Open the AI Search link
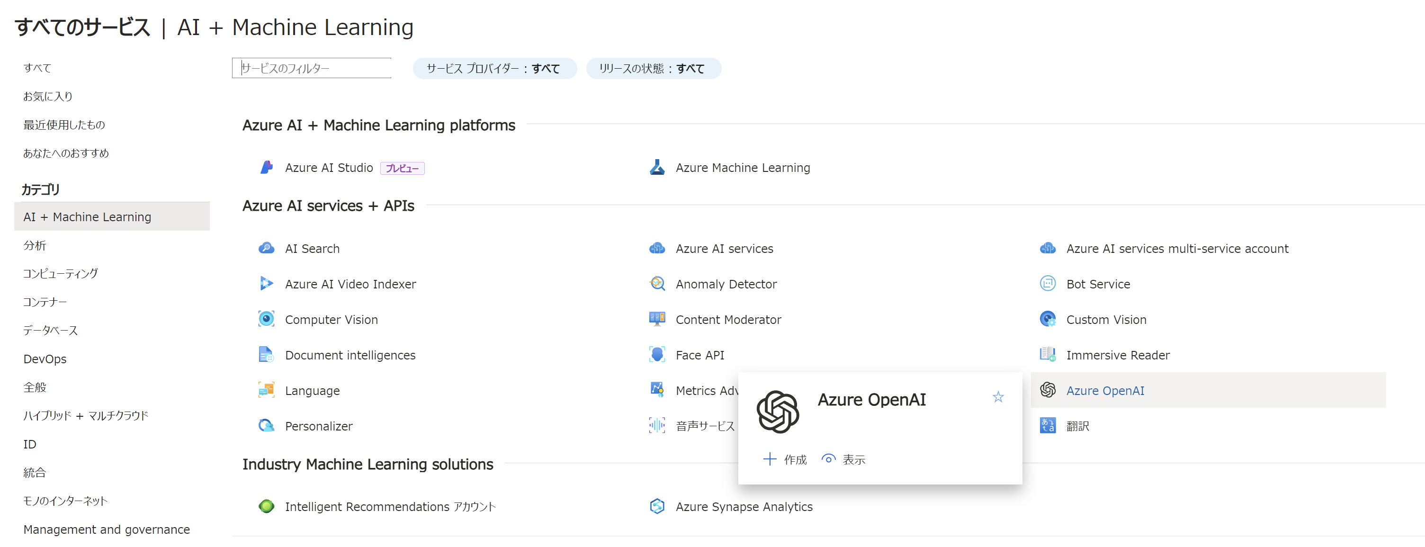This screenshot has width=1425, height=547. tap(312, 248)
